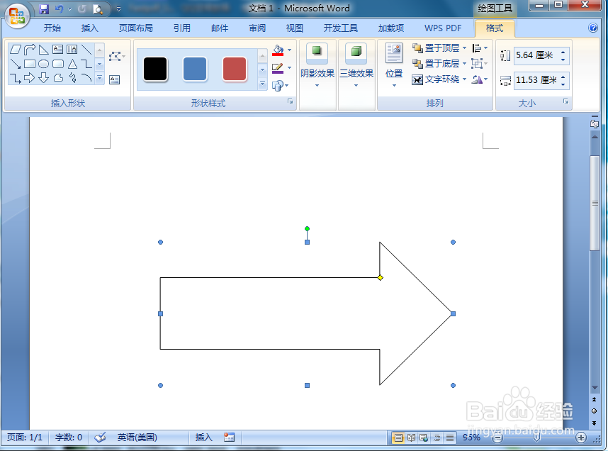Screen dimensions: 608x451
Task: Click the spelling check status icon
Action: click(100, 438)
